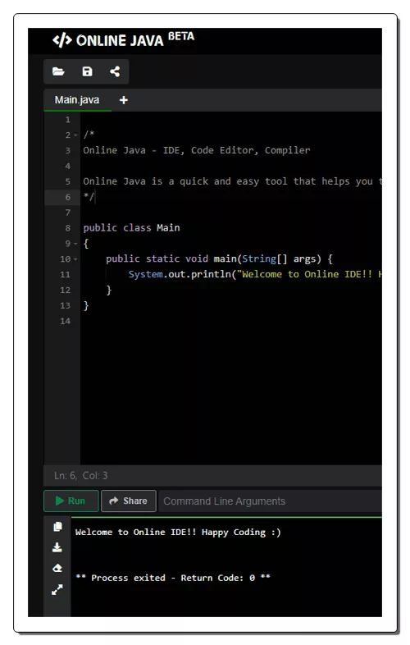The height and width of the screenshot is (645, 410).
Task: Save the code with the floppy disk icon
Action: coord(87,71)
